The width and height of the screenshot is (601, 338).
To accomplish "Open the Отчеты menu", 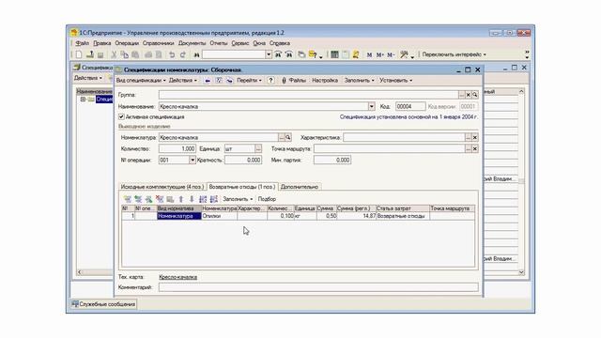I will [x=219, y=43].
